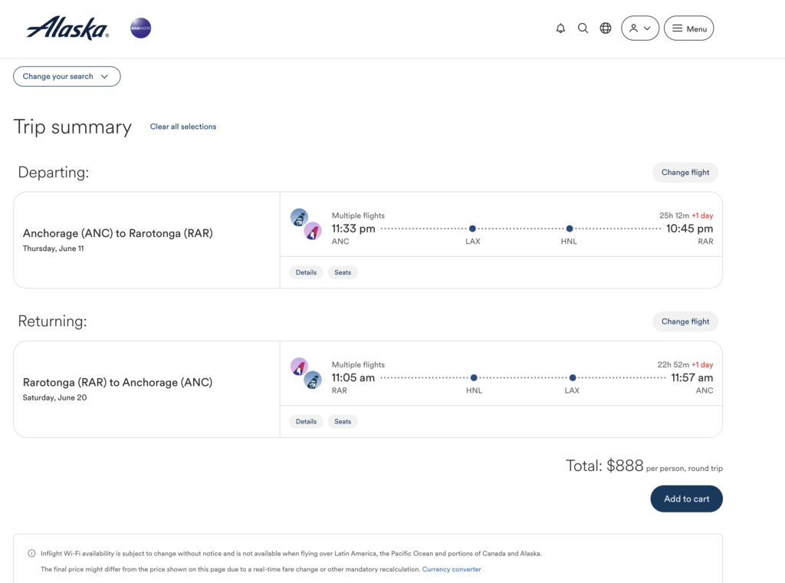The width and height of the screenshot is (785, 583).
Task: Click the airline logos on departing flight
Action: [306, 224]
